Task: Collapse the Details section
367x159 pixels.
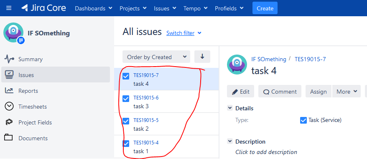Action: (230, 108)
